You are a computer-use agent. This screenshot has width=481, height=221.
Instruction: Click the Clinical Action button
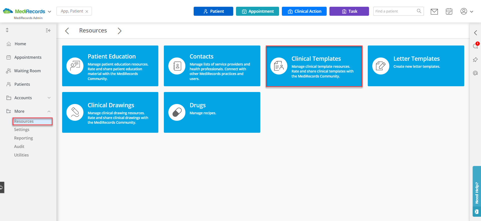(x=304, y=11)
